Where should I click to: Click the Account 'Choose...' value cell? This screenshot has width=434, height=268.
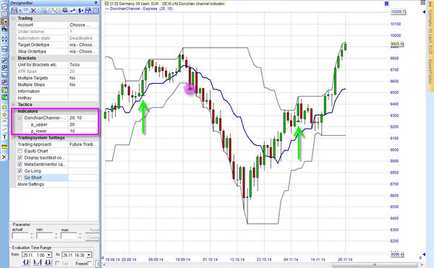point(83,25)
